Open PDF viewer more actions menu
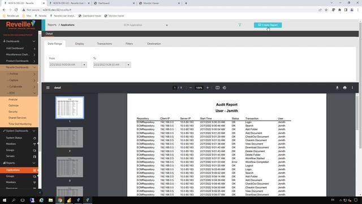The image size is (362, 204). pyautogui.click(x=352, y=88)
